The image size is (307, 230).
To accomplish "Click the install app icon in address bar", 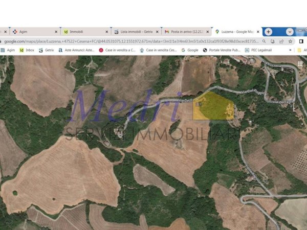I will 273,41.
